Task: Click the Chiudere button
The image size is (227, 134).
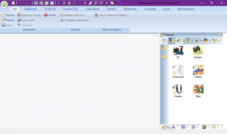Action: tap(25, 25)
